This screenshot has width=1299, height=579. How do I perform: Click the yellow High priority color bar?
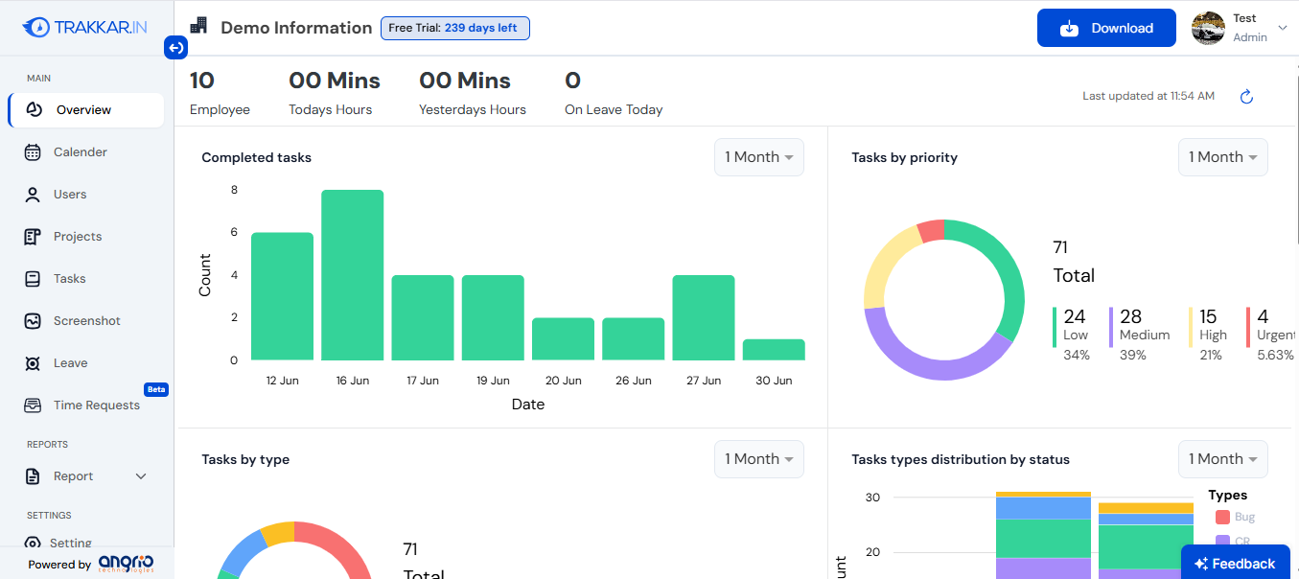1191,327
